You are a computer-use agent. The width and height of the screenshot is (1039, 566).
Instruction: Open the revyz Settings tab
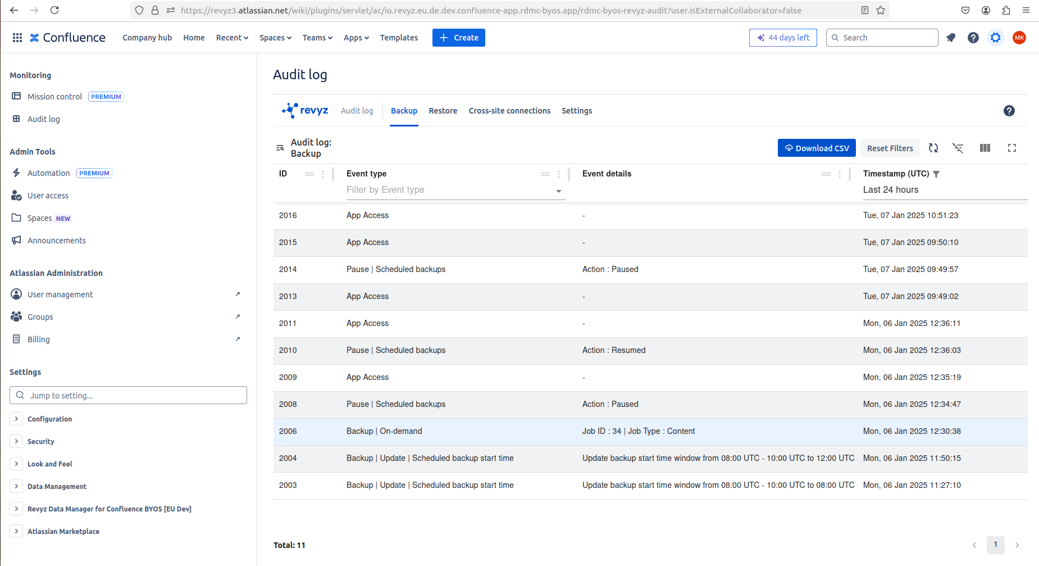577,111
